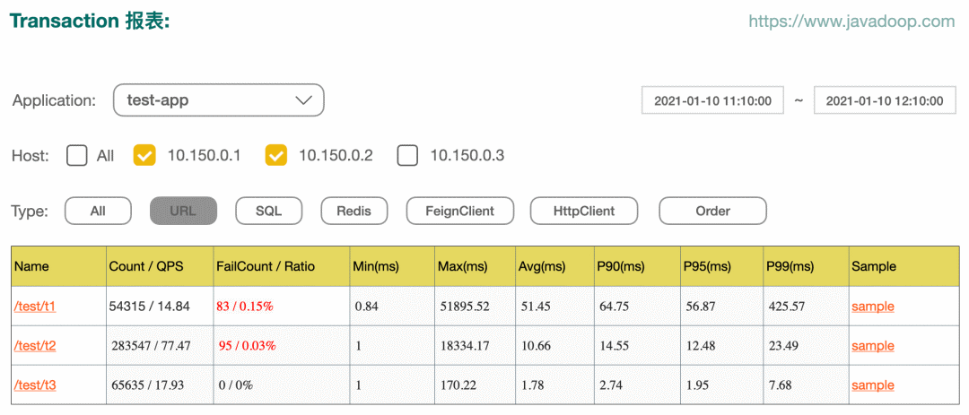The image size is (969, 415).
Task: Filter by SQL type
Action: (268, 212)
